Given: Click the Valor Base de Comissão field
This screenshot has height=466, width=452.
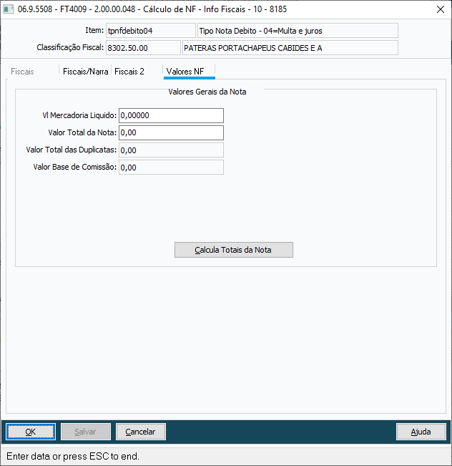Looking at the screenshot, I should pyautogui.click(x=171, y=168).
